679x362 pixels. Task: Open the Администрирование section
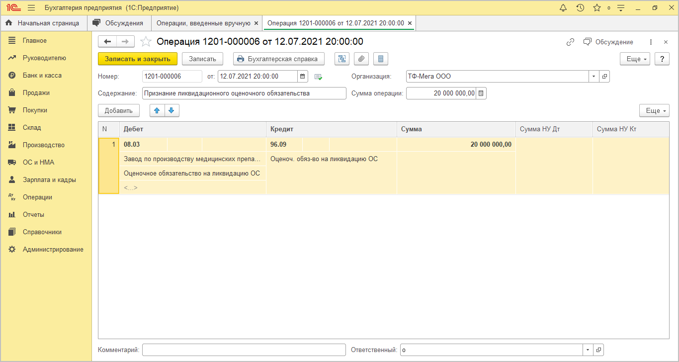coord(46,250)
